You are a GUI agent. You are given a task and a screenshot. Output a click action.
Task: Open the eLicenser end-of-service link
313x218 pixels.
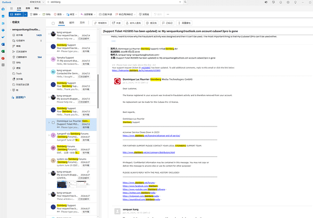coord(152,136)
